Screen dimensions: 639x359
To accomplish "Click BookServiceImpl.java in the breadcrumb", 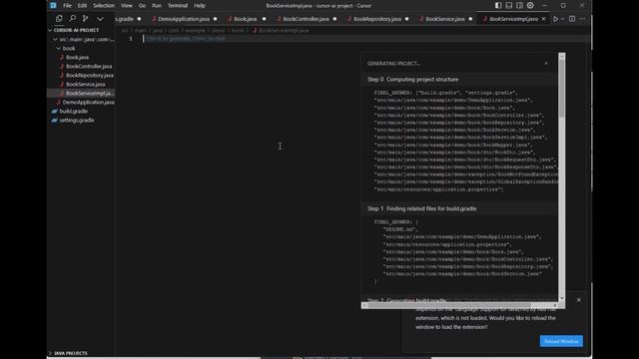I will tap(284, 30).
